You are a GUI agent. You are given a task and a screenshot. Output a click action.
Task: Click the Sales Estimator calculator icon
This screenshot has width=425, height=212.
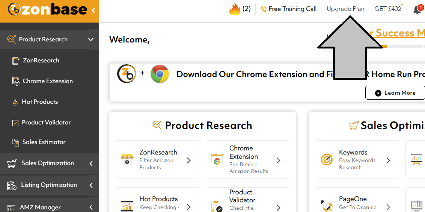point(15,142)
